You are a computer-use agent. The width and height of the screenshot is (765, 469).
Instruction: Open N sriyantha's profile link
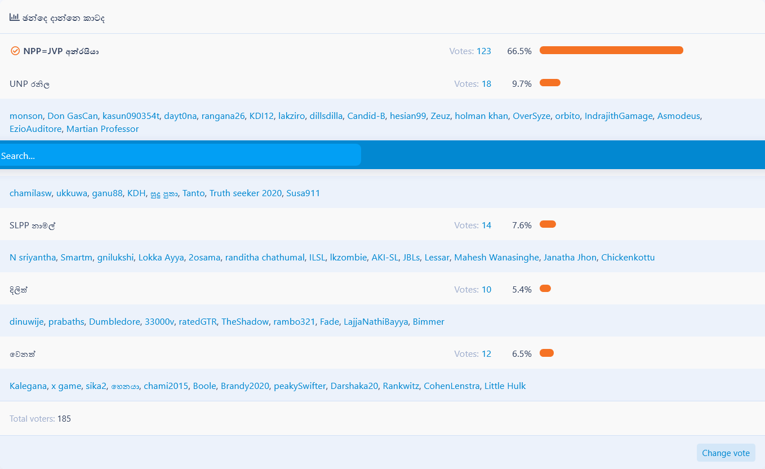click(x=33, y=258)
